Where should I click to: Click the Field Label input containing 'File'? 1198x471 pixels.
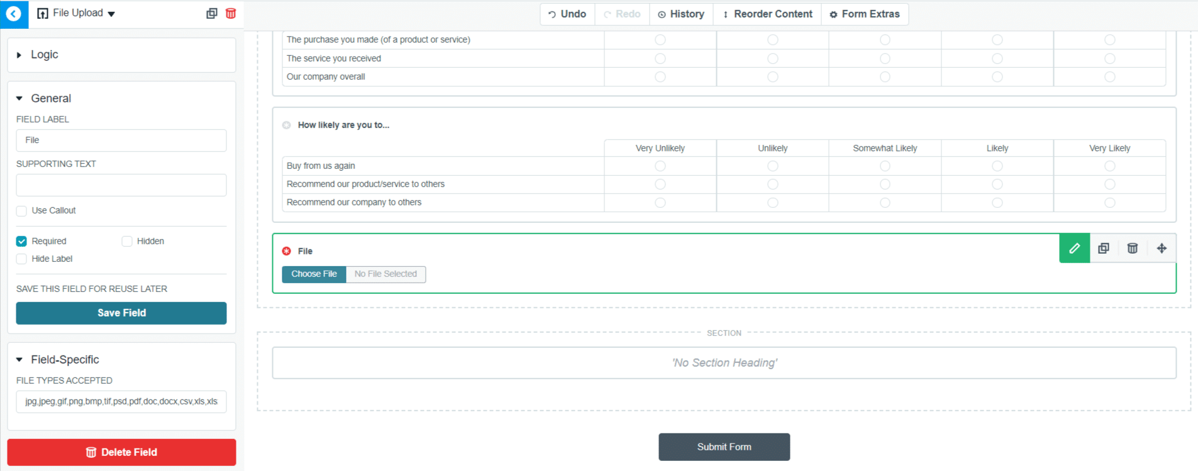tap(121, 141)
